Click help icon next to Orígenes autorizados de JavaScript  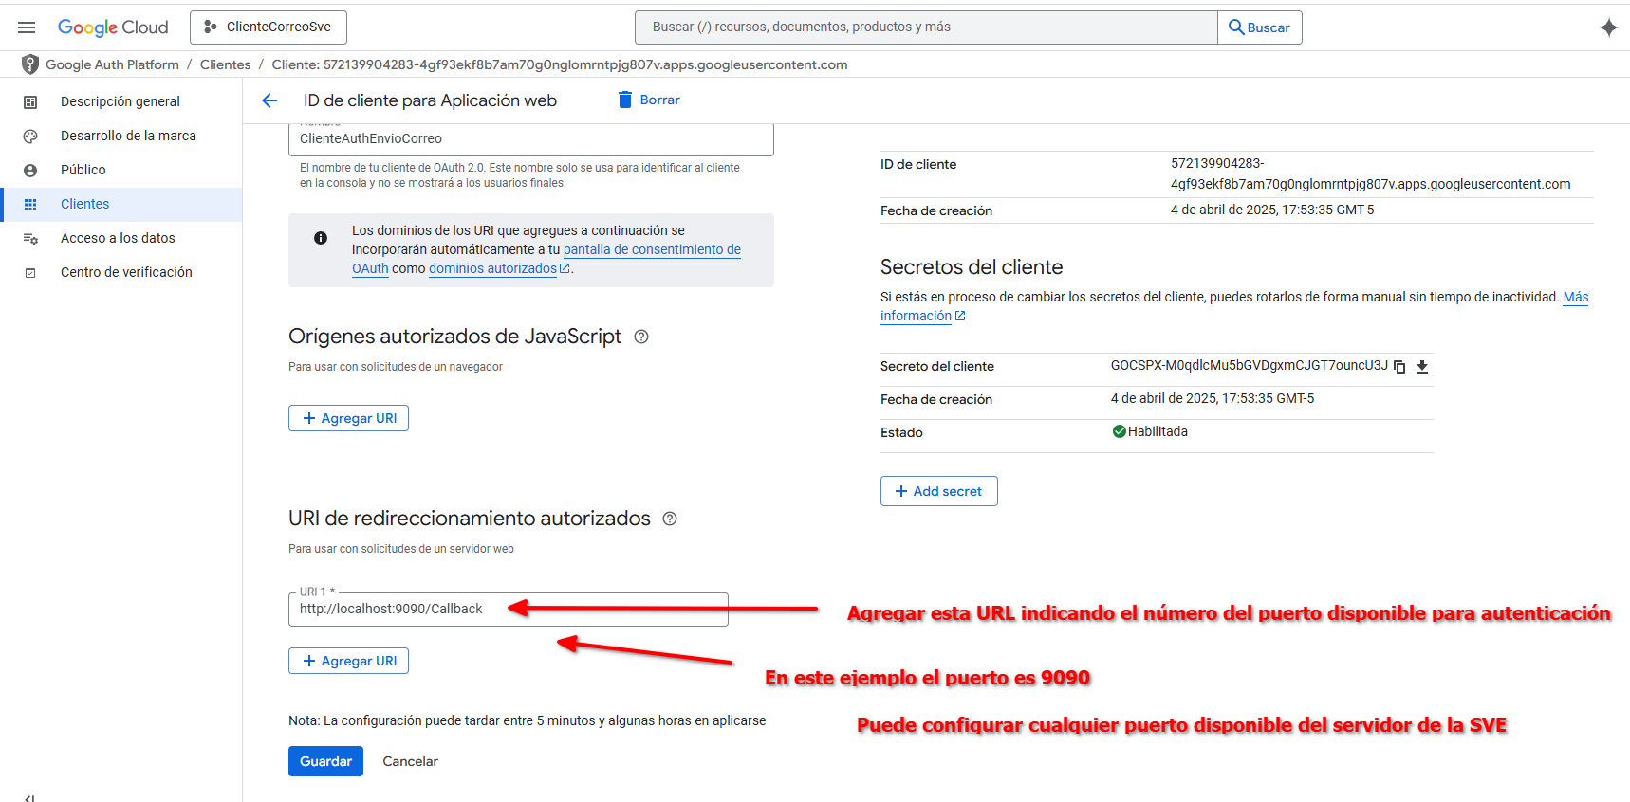pyautogui.click(x=641, y=337)
